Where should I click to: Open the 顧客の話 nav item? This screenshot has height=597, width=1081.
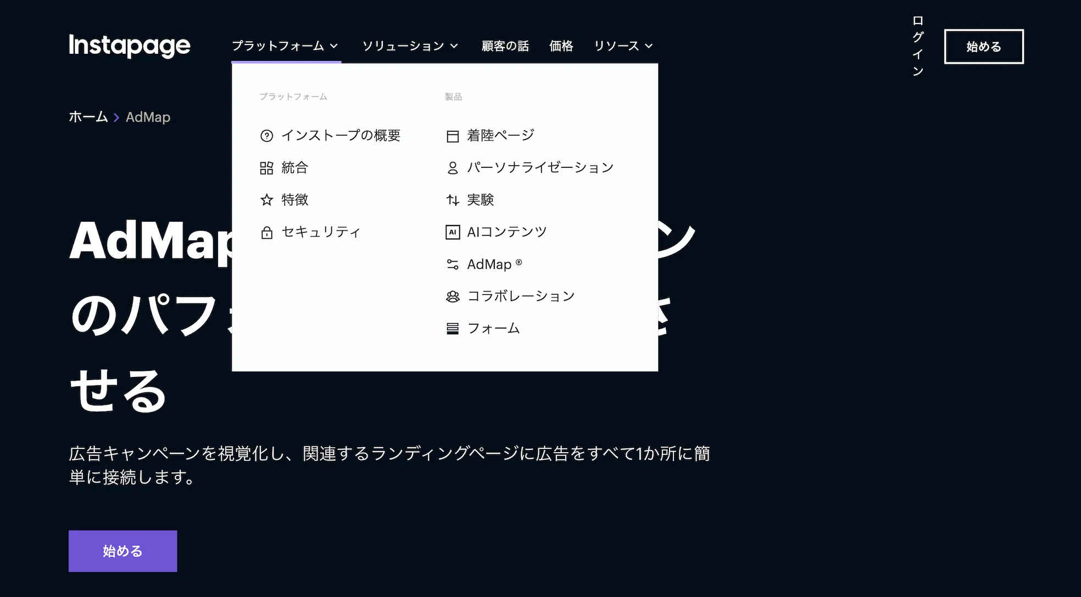(505, 46)
